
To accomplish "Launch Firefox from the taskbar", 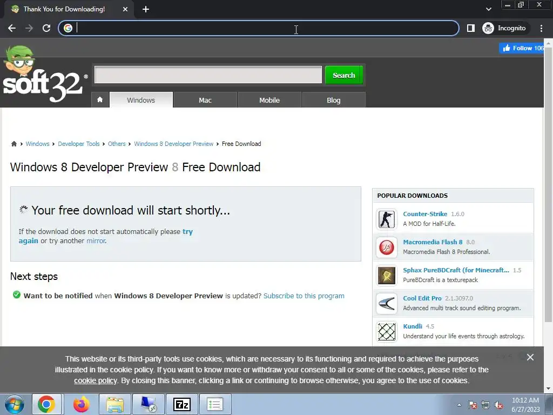I will point(81,404).
